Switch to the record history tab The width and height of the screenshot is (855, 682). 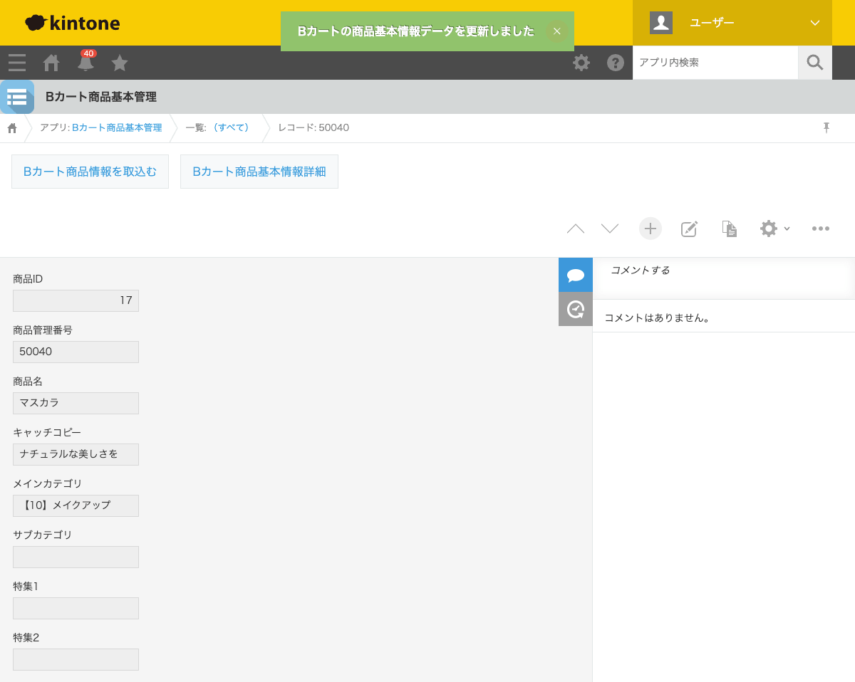pos(576,309)
